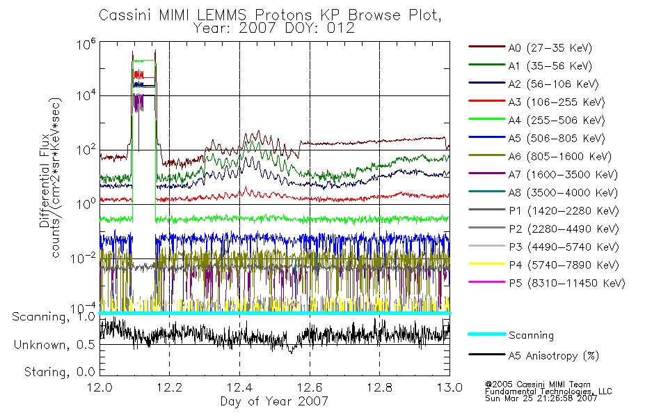Screen dimensions: 661x418
Task: Click the Unknown, 0.5 axis label
Action: (54, 345)
